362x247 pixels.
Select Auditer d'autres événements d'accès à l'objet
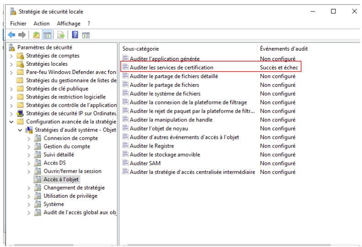(x=184, y=137)
